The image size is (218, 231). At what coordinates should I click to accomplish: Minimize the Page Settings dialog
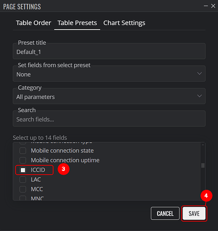pos(206,6)
